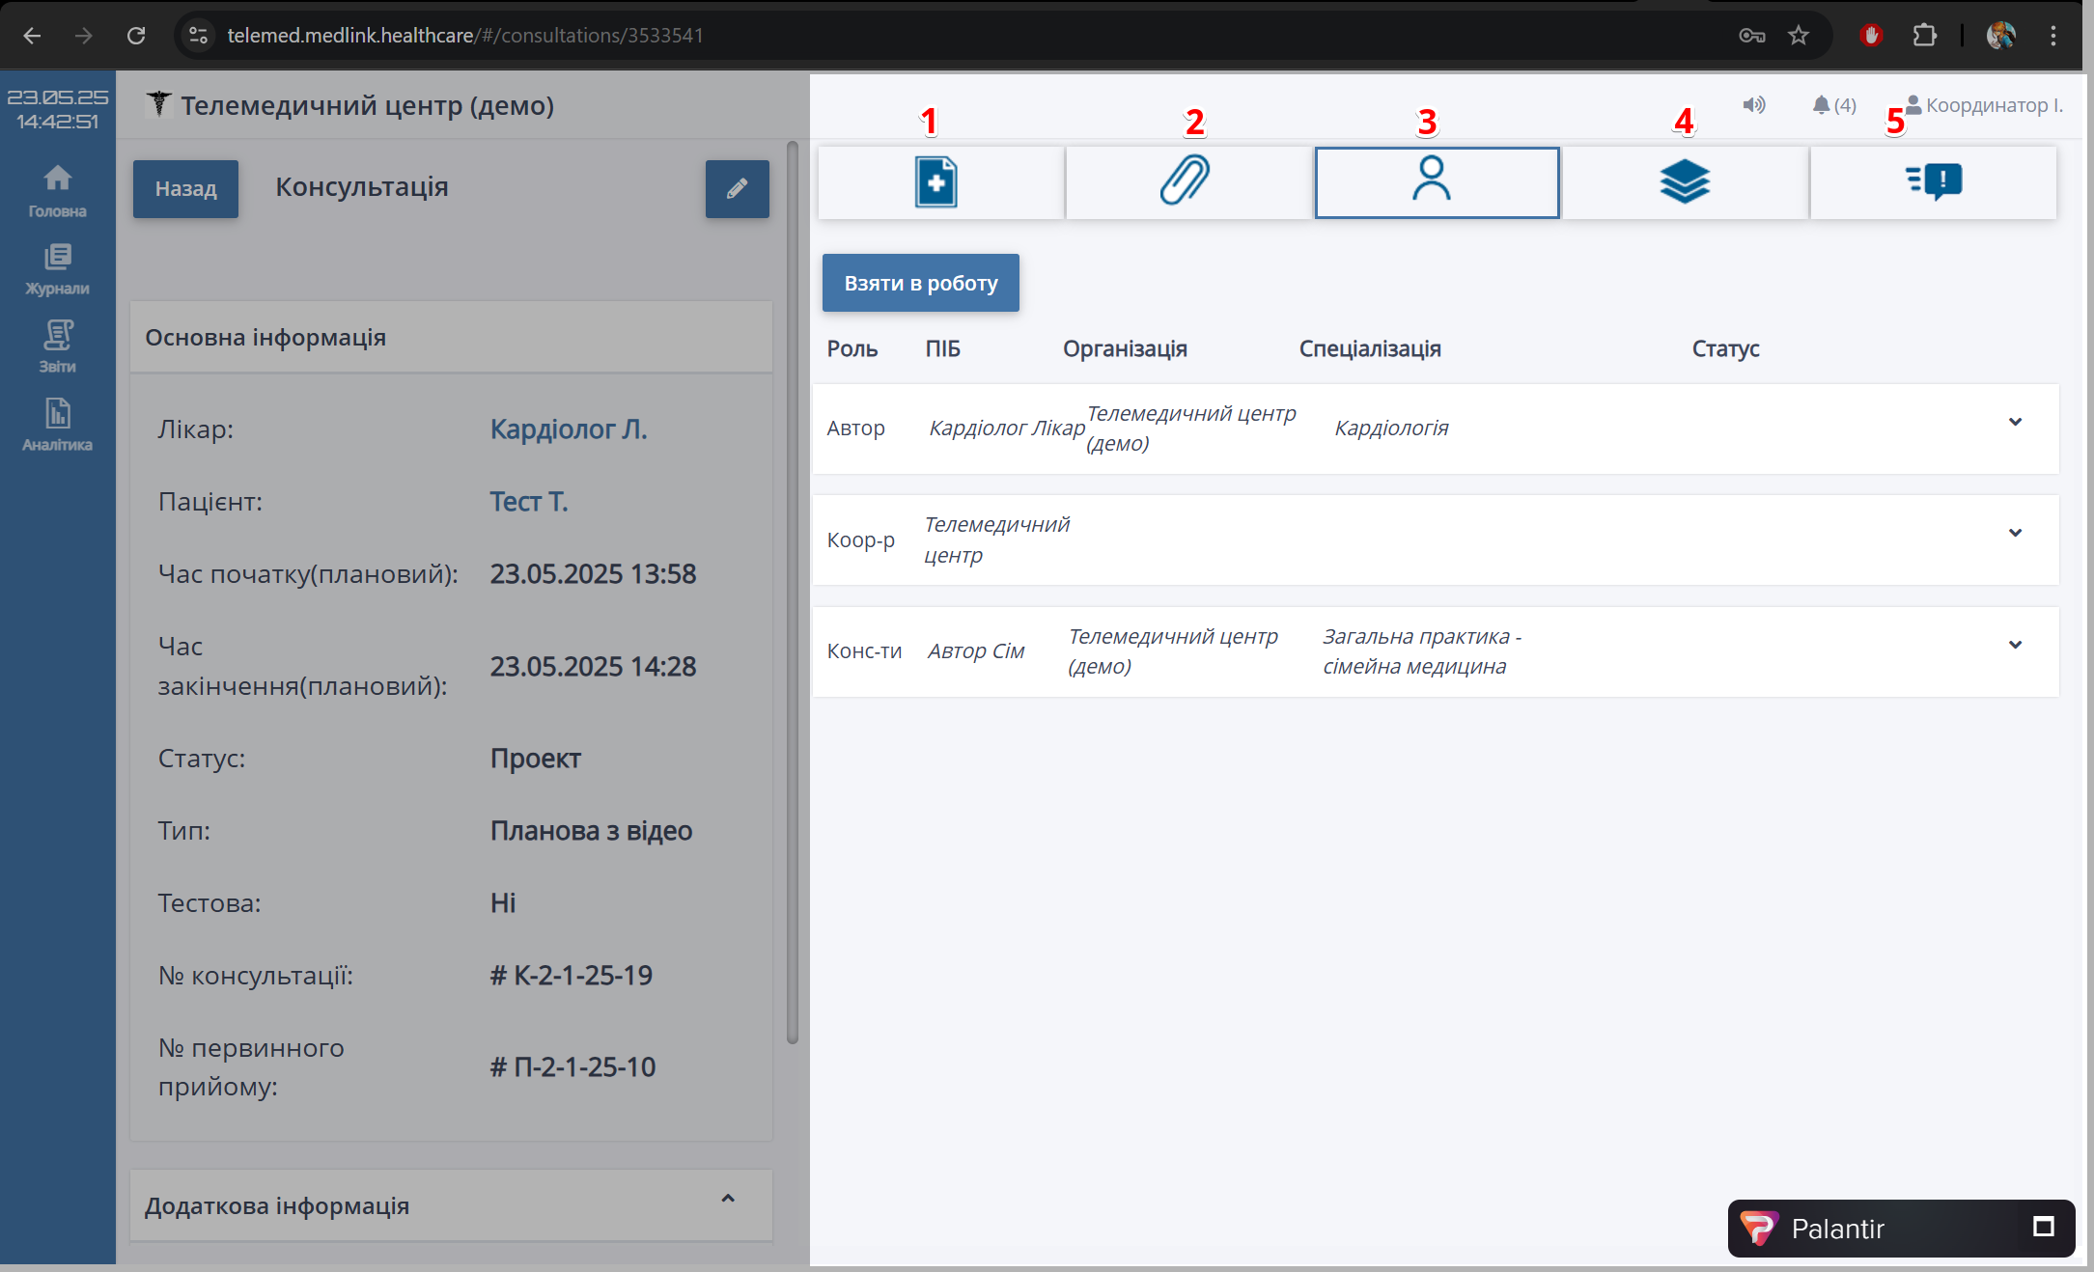
Task: Open the layers stack tab
Action: (1685, 181)
